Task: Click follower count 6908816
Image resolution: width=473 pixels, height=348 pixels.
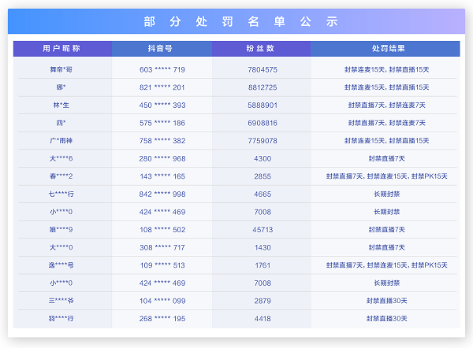Action: (263, 123)
